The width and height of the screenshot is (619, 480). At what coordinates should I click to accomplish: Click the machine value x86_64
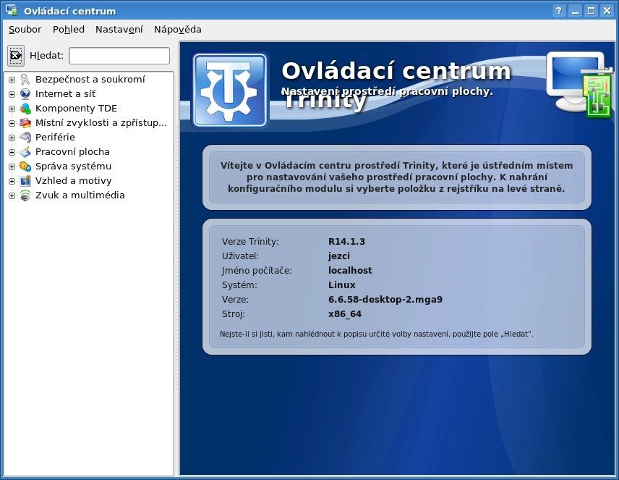tap(345, 314)
